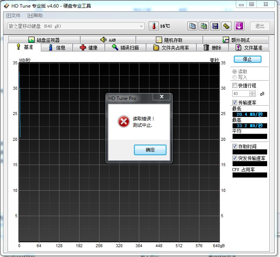Click the 退出 button

260,26
